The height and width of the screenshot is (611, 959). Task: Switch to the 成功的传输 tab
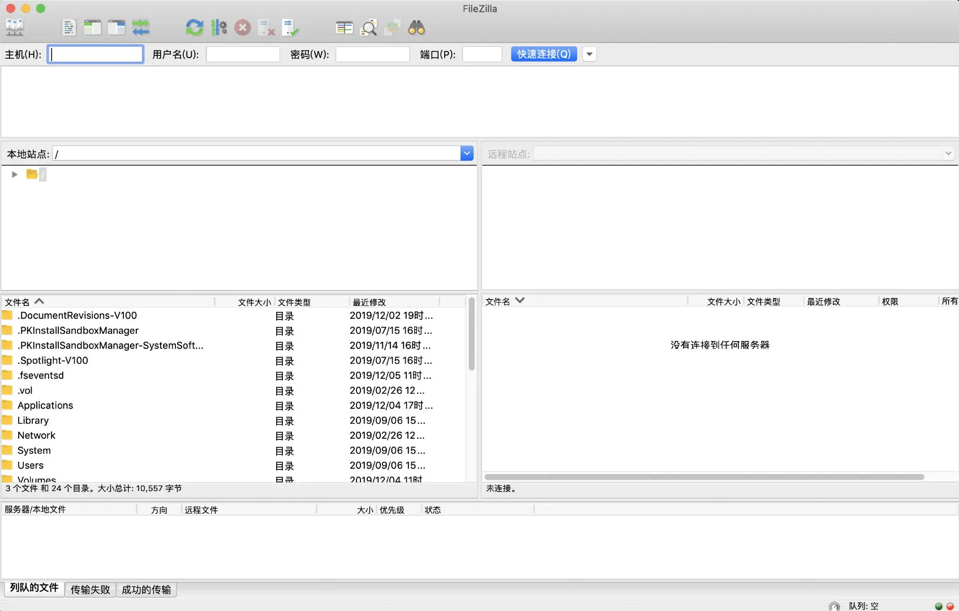[x=147, y=590]
